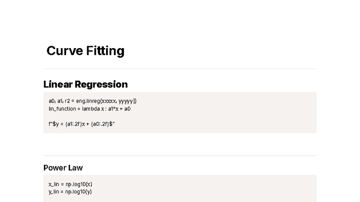Click the f-string formula code line
The height and width of the screenshot is (202, 360).
(x=81, y=124)
